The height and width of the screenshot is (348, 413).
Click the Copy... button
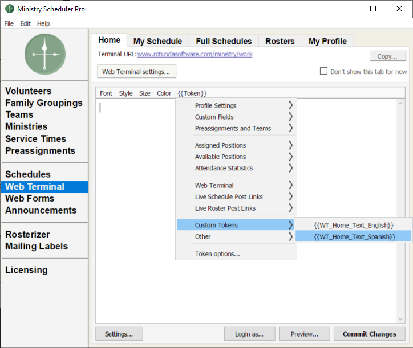[388, 56]
